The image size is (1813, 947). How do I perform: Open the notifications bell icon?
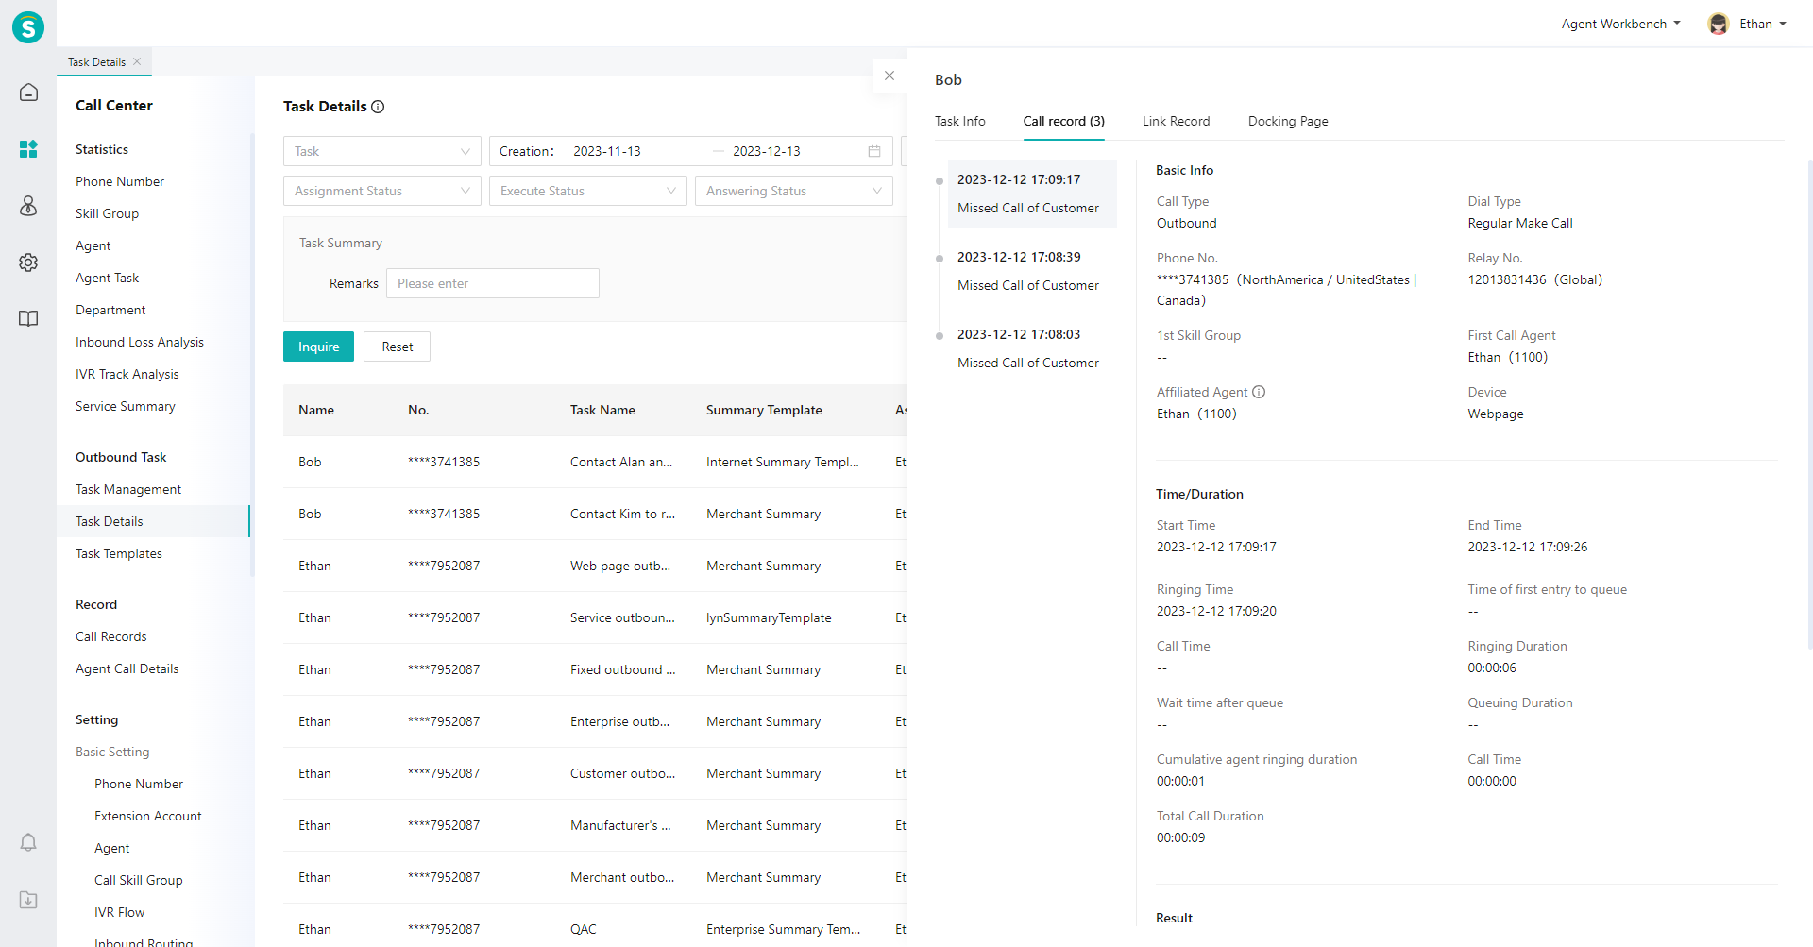pyautogui.click(x=28, y=842)
